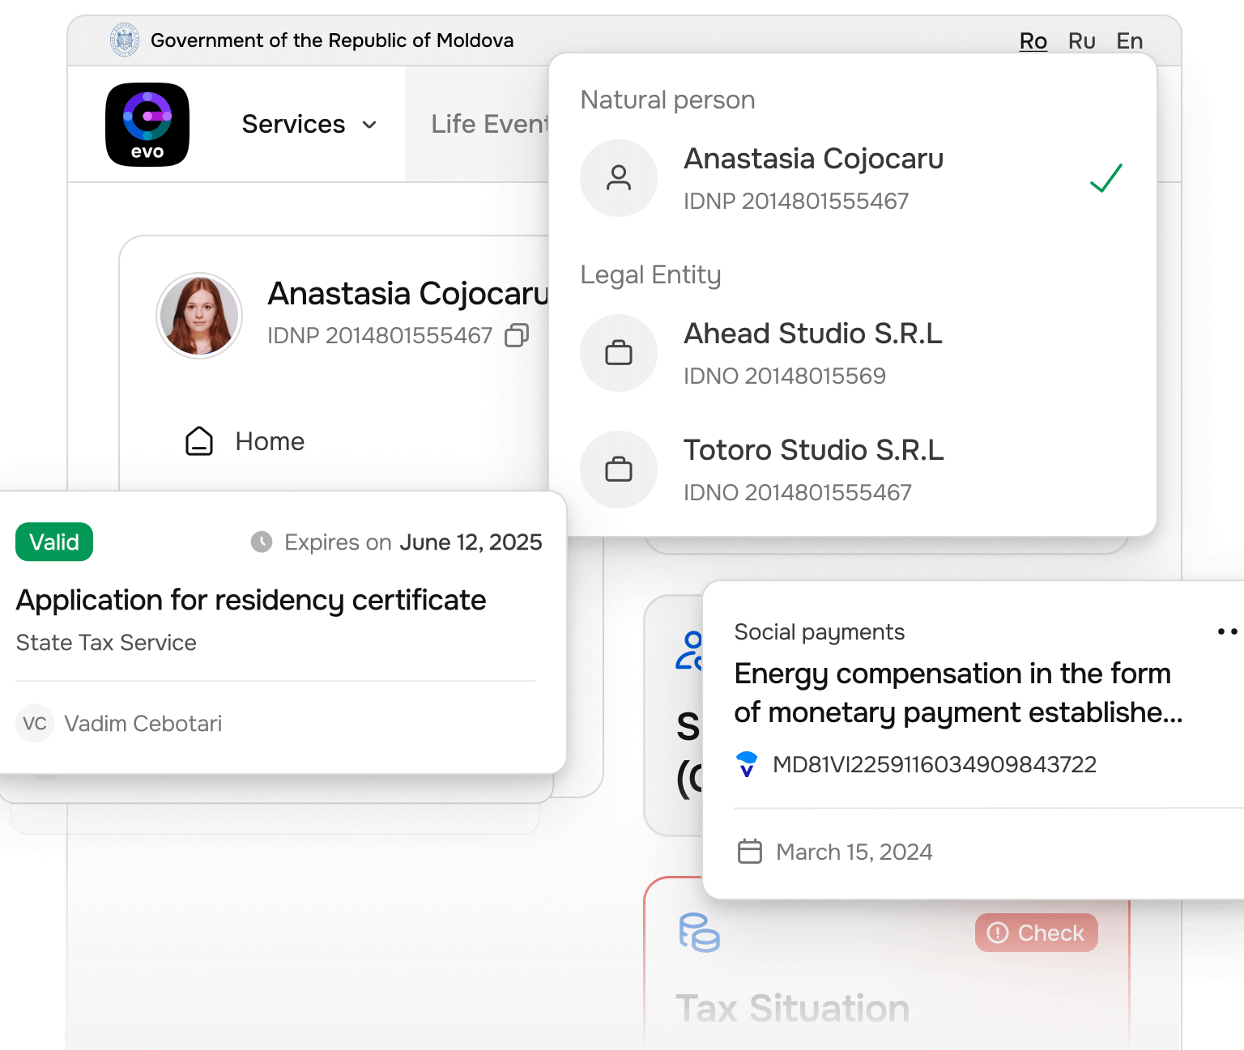The width and height of the screenshot is (1244, 1050).
Task: Click the coins icon on Tax Situation card
Action: coord(699,933)
